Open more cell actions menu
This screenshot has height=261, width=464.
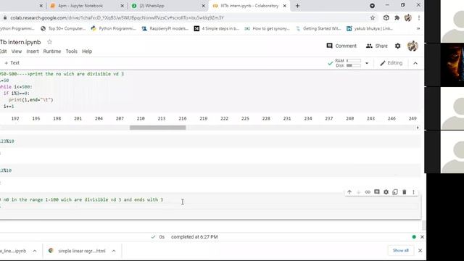(x=413, y=192)
